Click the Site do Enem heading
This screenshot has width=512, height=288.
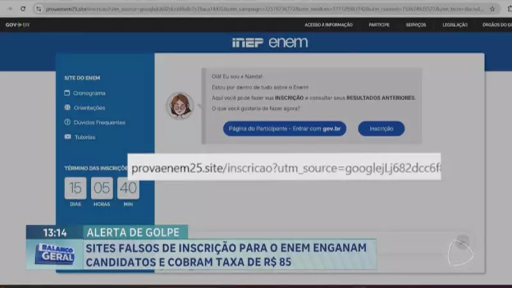82,78
